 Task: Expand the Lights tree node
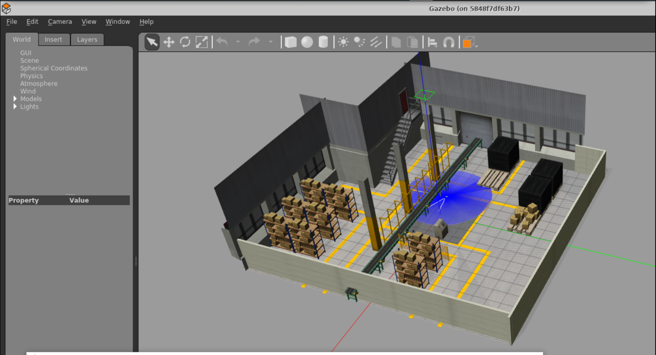point(16,106)
